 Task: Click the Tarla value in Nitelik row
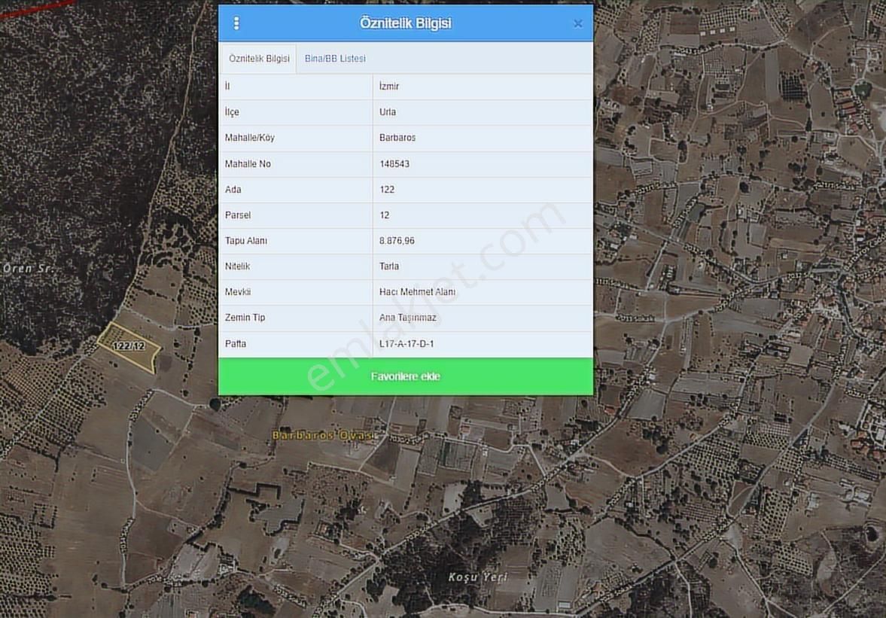click(x=389, y=266)
